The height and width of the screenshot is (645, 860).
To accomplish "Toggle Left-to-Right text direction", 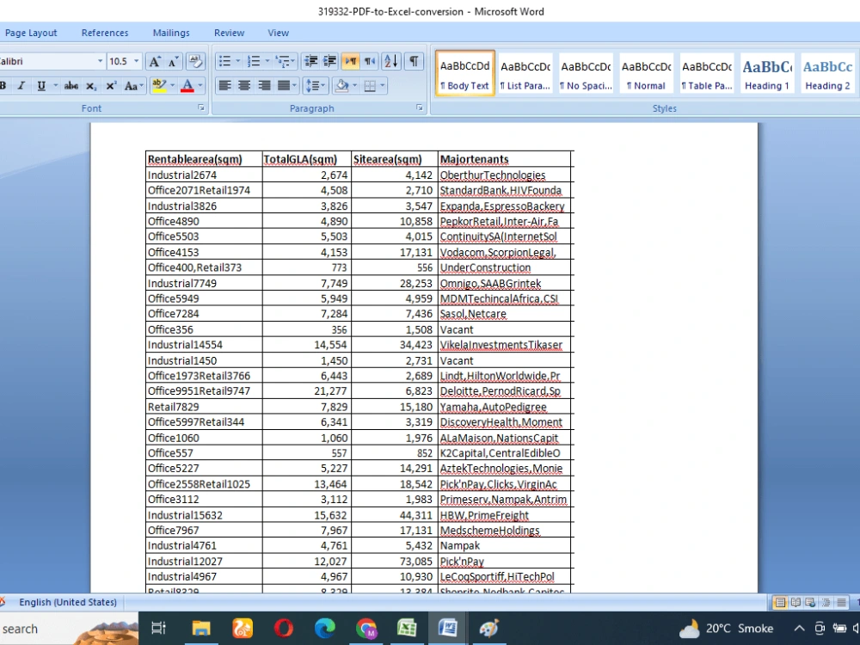I will pyautogui.click(x=351, y=61).
